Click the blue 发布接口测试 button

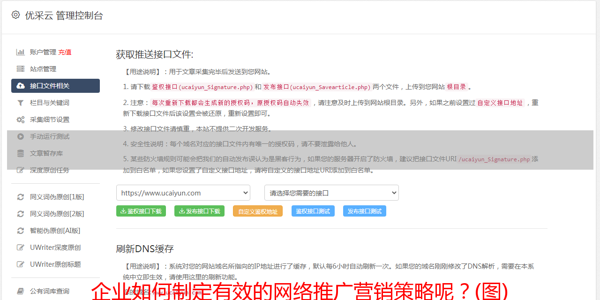365,211
